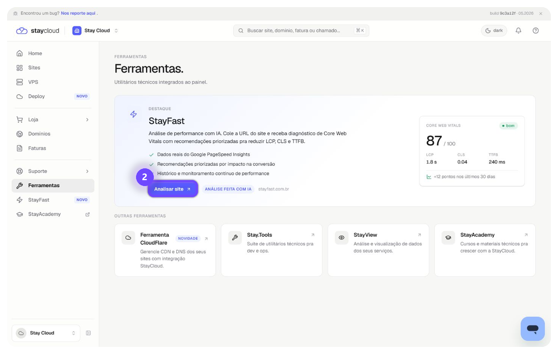Viewport: 558px width, 354px height.
Task: Click the NOVIDADE badge on CloudFlare card
Action: tap(188, 238)
